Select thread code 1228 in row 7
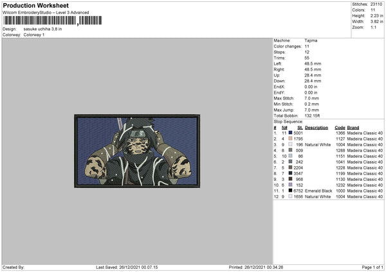The image size is (386, 272). point(340,167)
